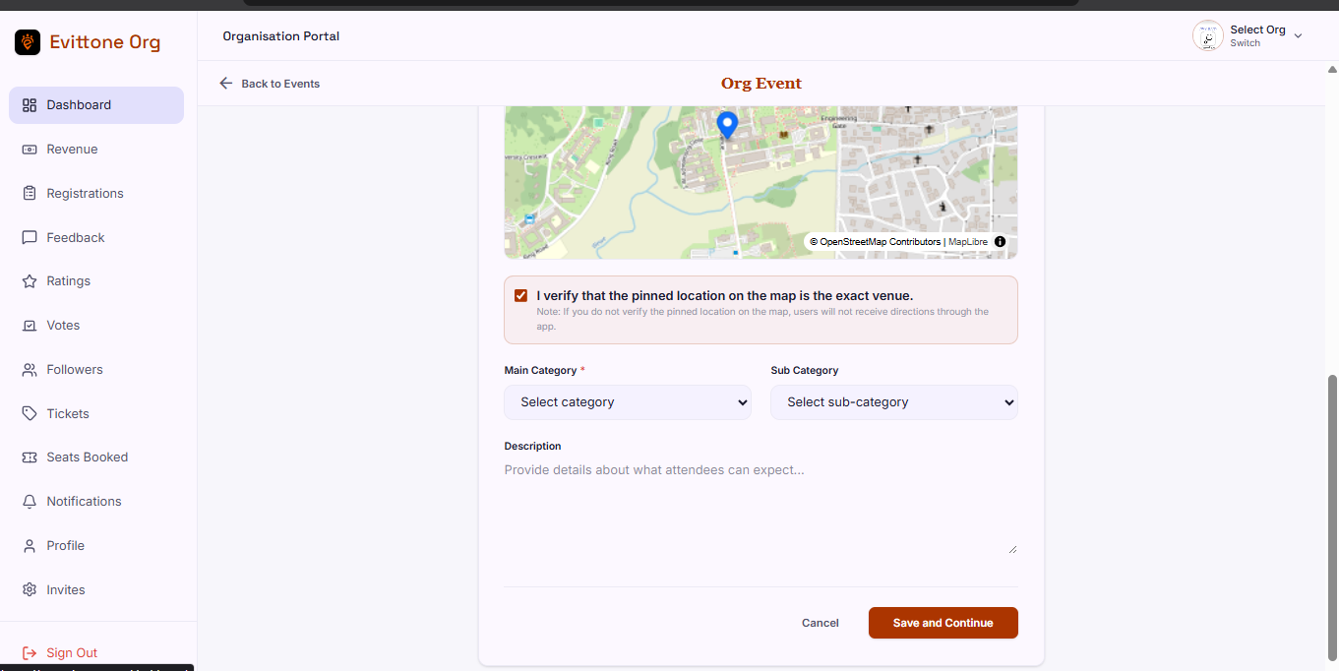1339x671 pixels.
Task: Go Back to Events
Action: [270, 84]
